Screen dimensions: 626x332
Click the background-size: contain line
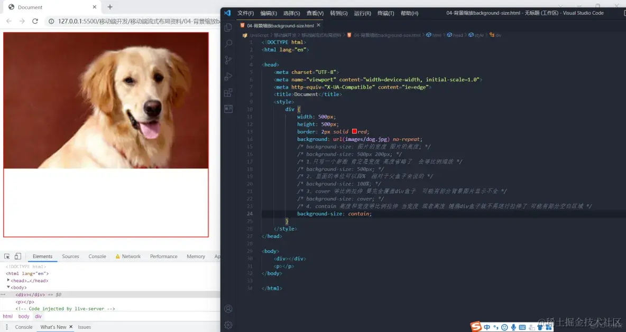click(x=334, y=214)
